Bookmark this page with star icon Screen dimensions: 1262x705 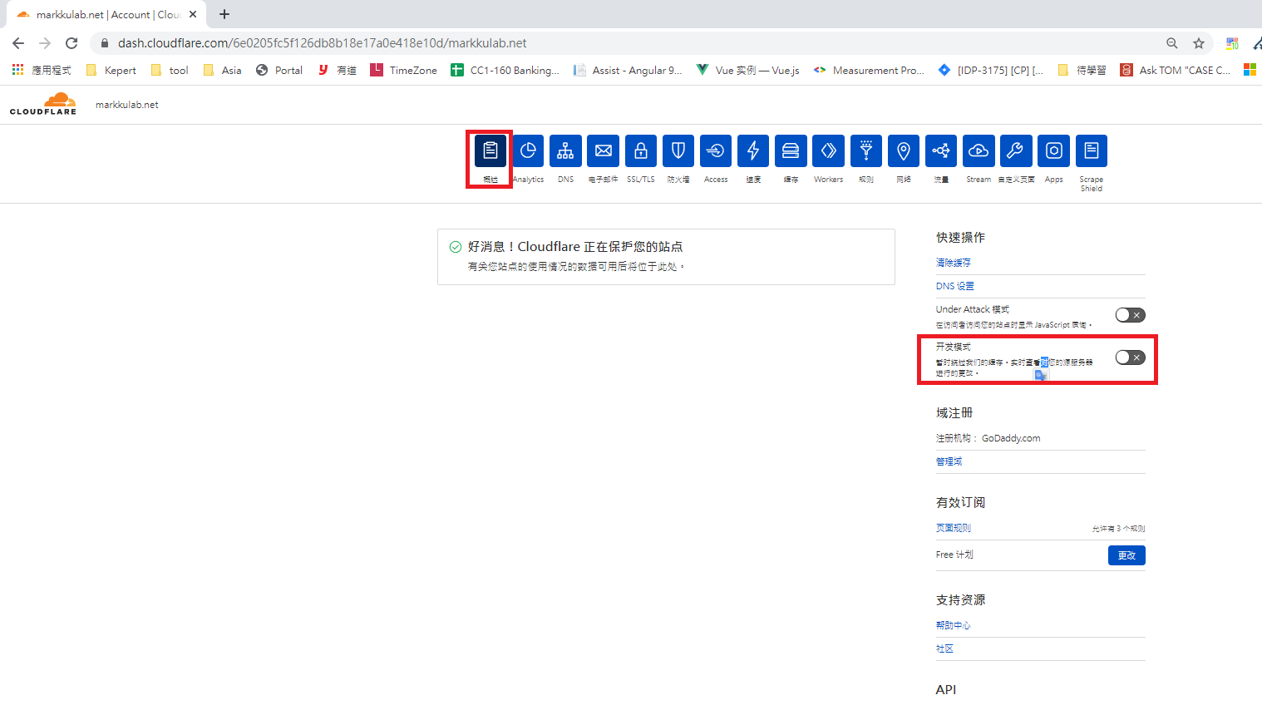tap(1198, 43)
